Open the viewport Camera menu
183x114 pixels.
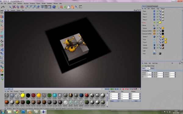coord(13,10)
